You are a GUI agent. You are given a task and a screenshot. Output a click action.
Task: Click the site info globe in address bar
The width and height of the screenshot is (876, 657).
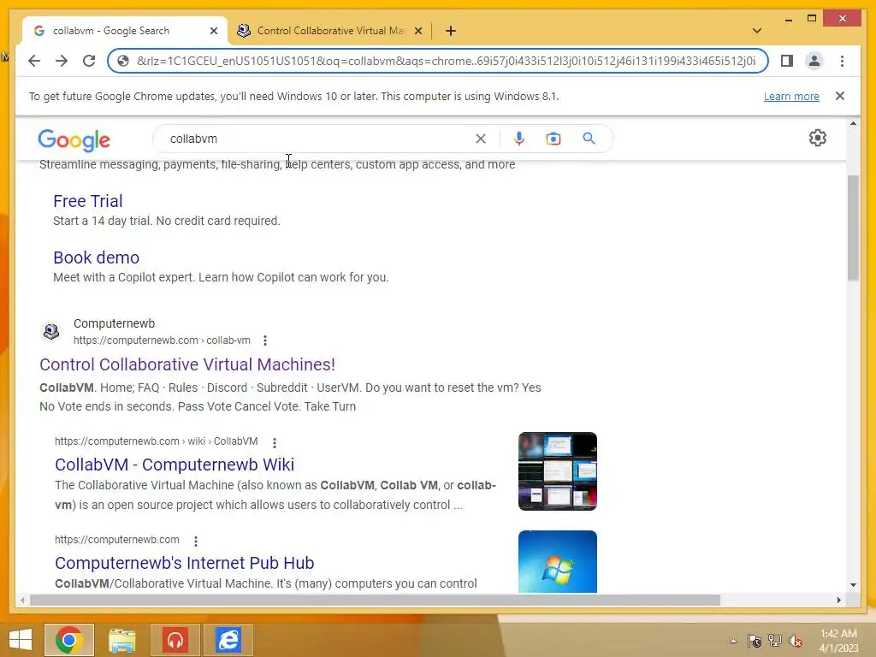[123, 61]
